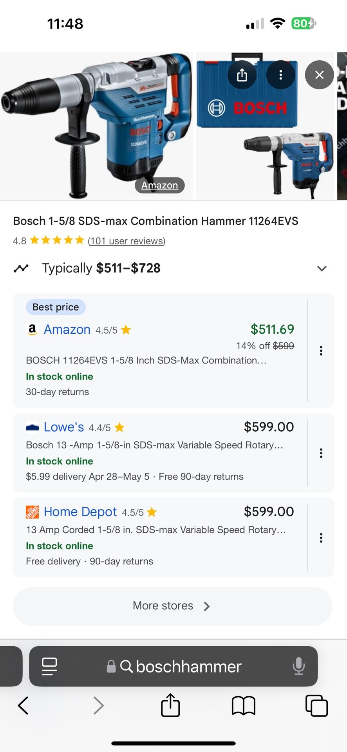
Task: Open 101 user reviews link
Action: click(x=127, y=241)
